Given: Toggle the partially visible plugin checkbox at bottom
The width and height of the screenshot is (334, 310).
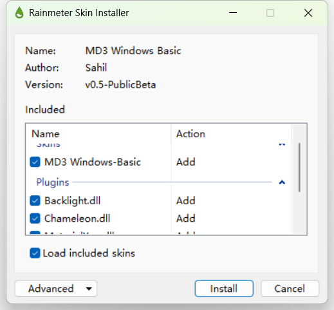Looking at the screenshot, I should [35, 232].
